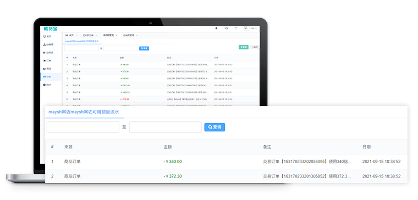418x200 pixels.
Task: Click the eye icon in top header
Action: pyautogui.click(x=226, y=28)
